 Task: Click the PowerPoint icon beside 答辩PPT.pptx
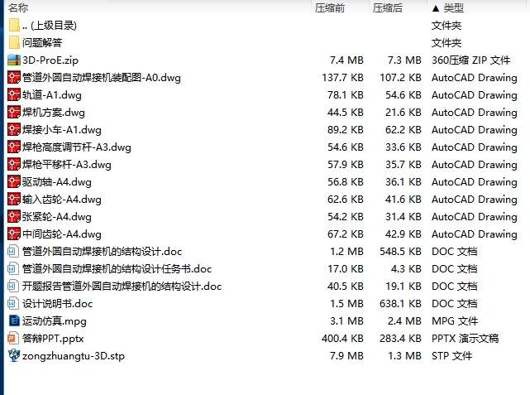[x=12, y=339]
